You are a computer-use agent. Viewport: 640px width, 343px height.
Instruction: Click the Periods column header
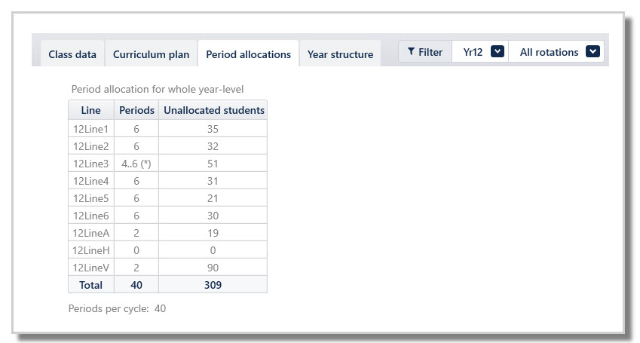[x=136, y=110]
